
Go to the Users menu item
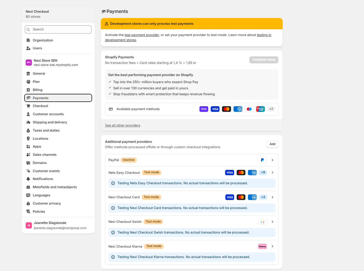coord(58,48)
